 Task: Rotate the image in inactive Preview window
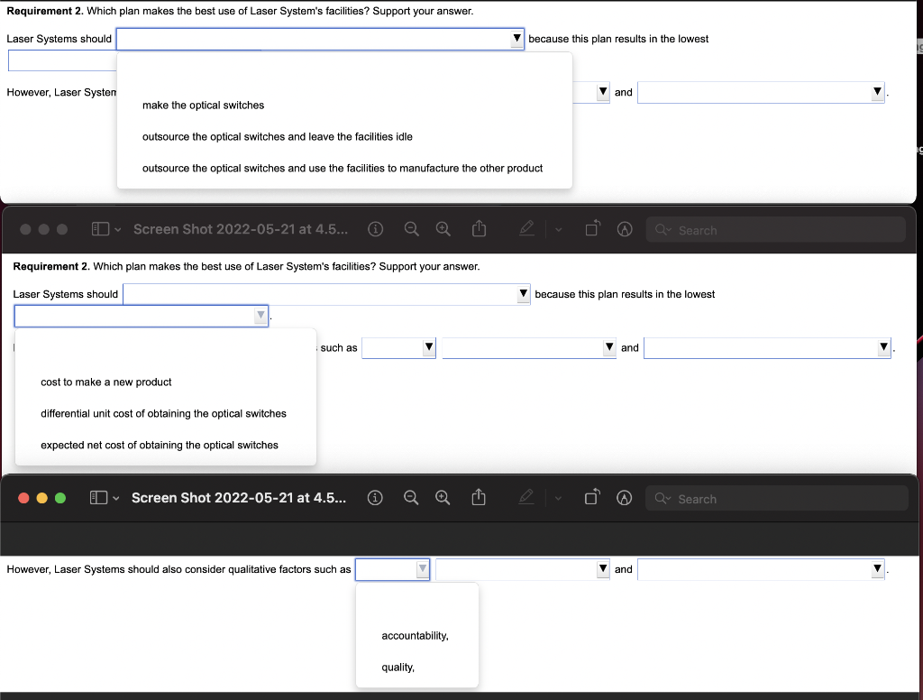point(593,228)
